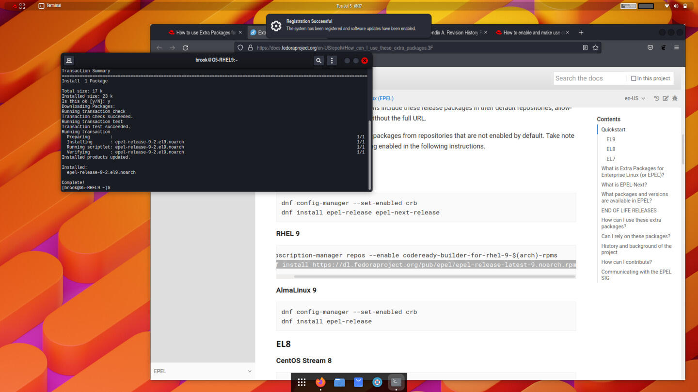Click the 'AlmaLinux 9' heading on docs page

click(x=296, y=290)
